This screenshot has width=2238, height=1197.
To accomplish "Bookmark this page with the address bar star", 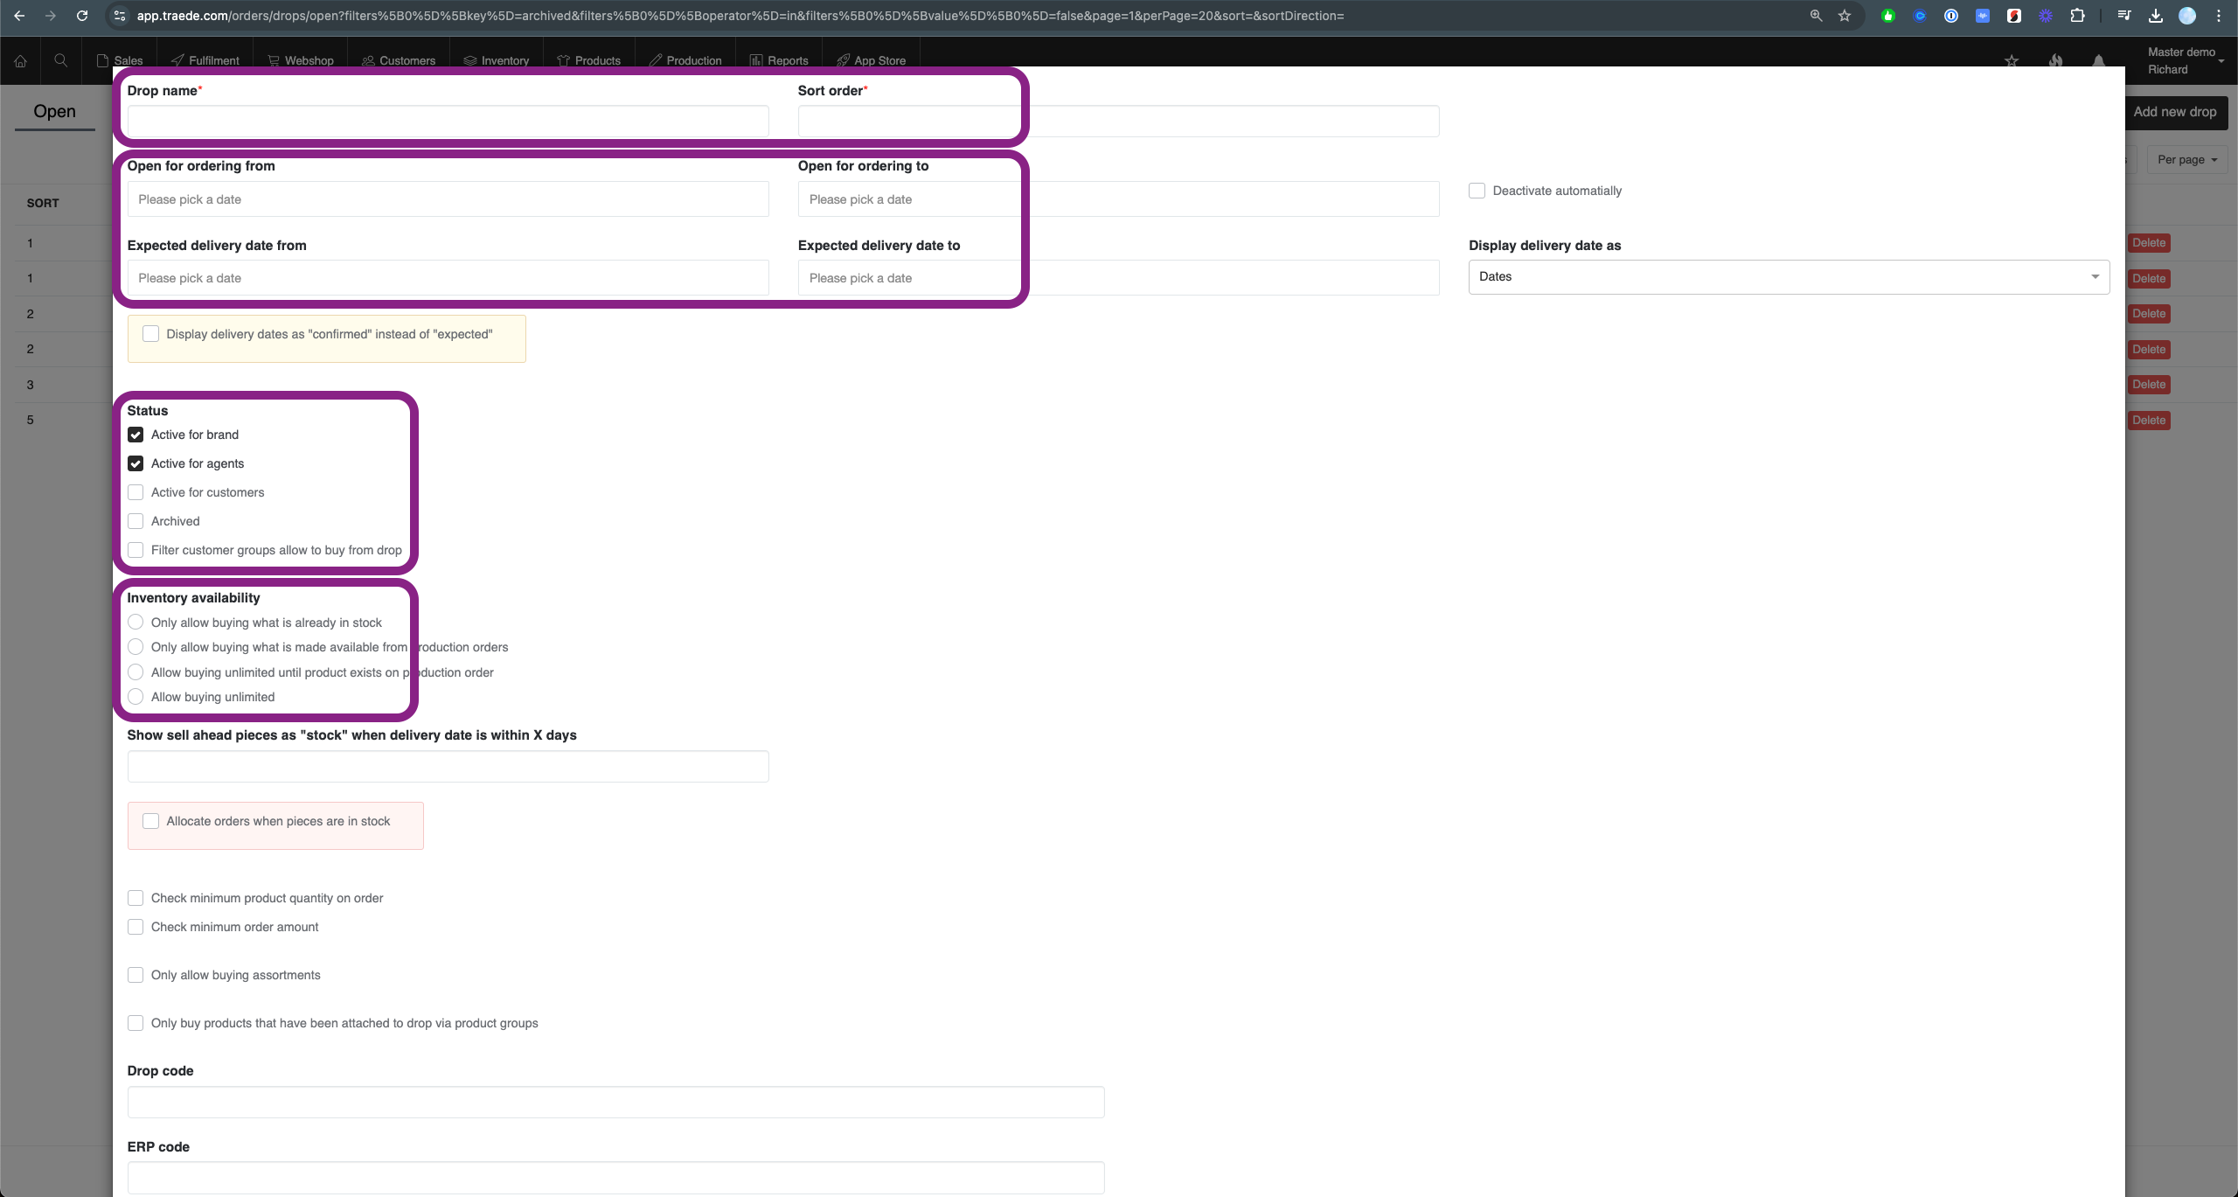I will click(x=1845, y=16).
